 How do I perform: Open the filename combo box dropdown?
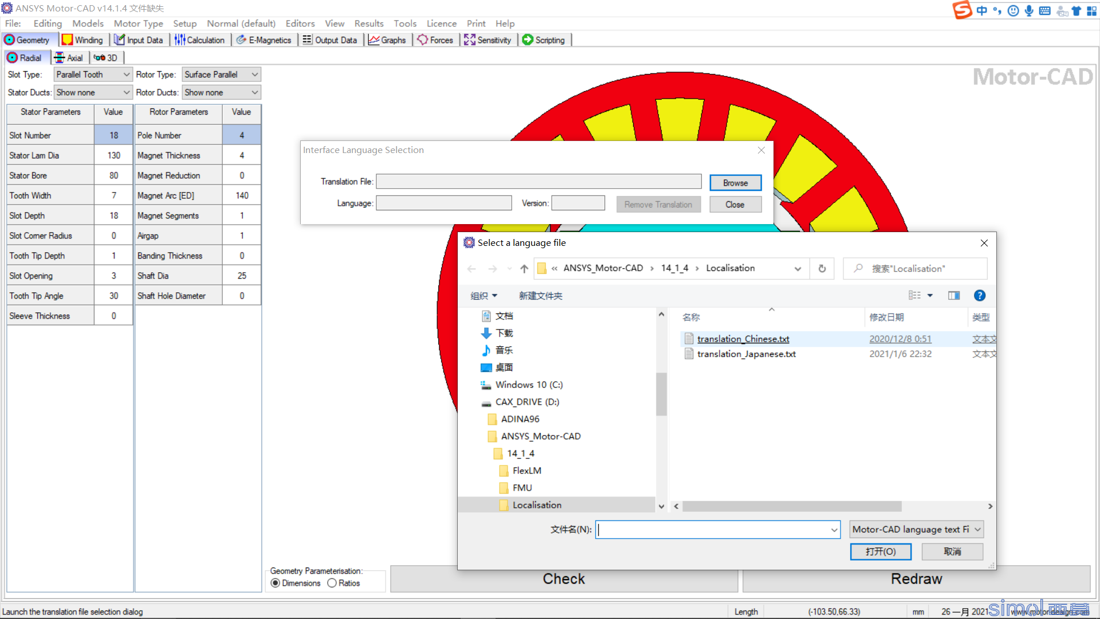tap(834, 530)
